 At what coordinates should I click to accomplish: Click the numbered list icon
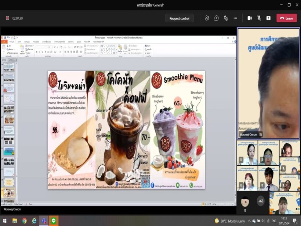(x=70, y=47)
